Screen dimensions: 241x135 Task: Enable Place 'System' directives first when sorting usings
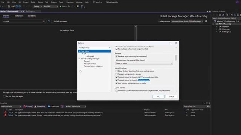click(116, 71)
